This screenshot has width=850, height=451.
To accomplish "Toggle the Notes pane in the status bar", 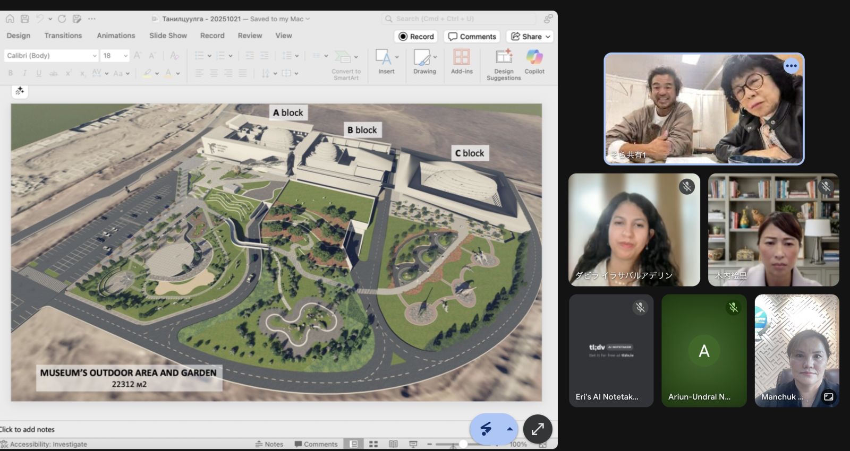I will [x=269, y=444].
